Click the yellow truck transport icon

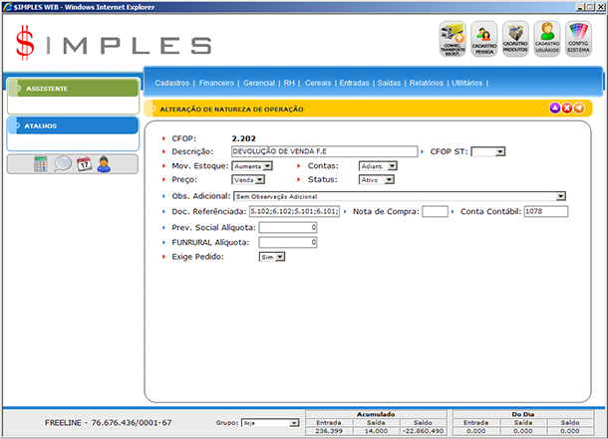click(454, 40)
